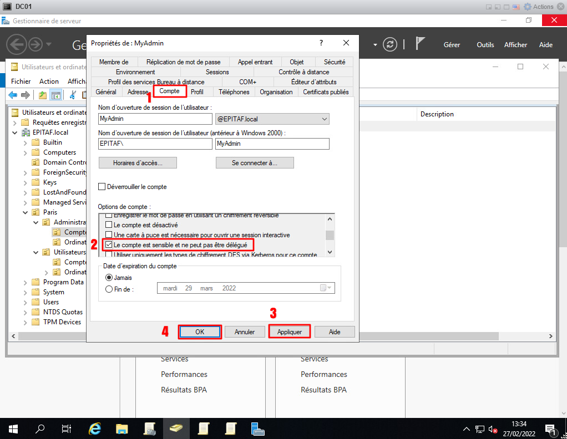The width and height of the screenshot is (567, 439).
Task: Click the back arrow in ADUC toolbar
Action: click(12, 95)
